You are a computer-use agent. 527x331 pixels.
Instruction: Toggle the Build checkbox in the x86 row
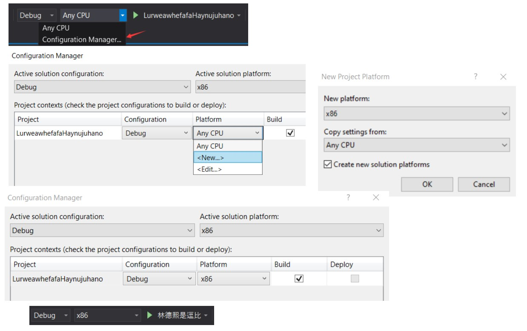(x=299, y=279)
